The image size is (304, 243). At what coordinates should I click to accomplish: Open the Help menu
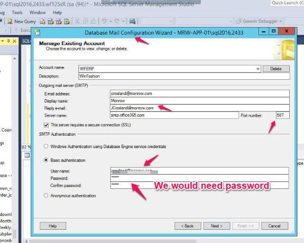58,12
